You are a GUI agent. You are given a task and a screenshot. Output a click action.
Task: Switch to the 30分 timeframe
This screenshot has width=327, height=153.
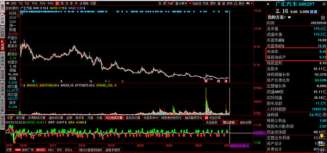pos(43,3)
